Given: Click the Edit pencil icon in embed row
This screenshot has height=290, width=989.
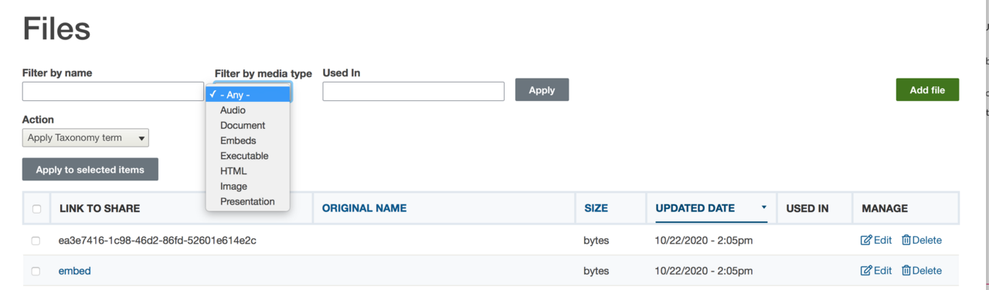Looking at the screenshot, I should tap(866, 271).
